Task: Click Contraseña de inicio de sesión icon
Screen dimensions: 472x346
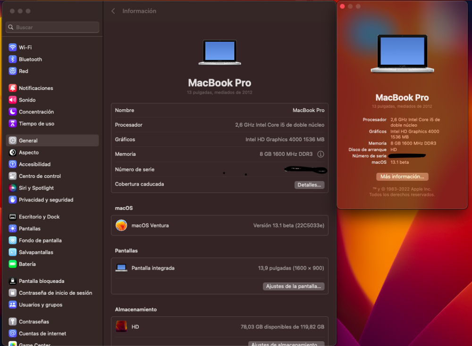Action: [12, 293]
